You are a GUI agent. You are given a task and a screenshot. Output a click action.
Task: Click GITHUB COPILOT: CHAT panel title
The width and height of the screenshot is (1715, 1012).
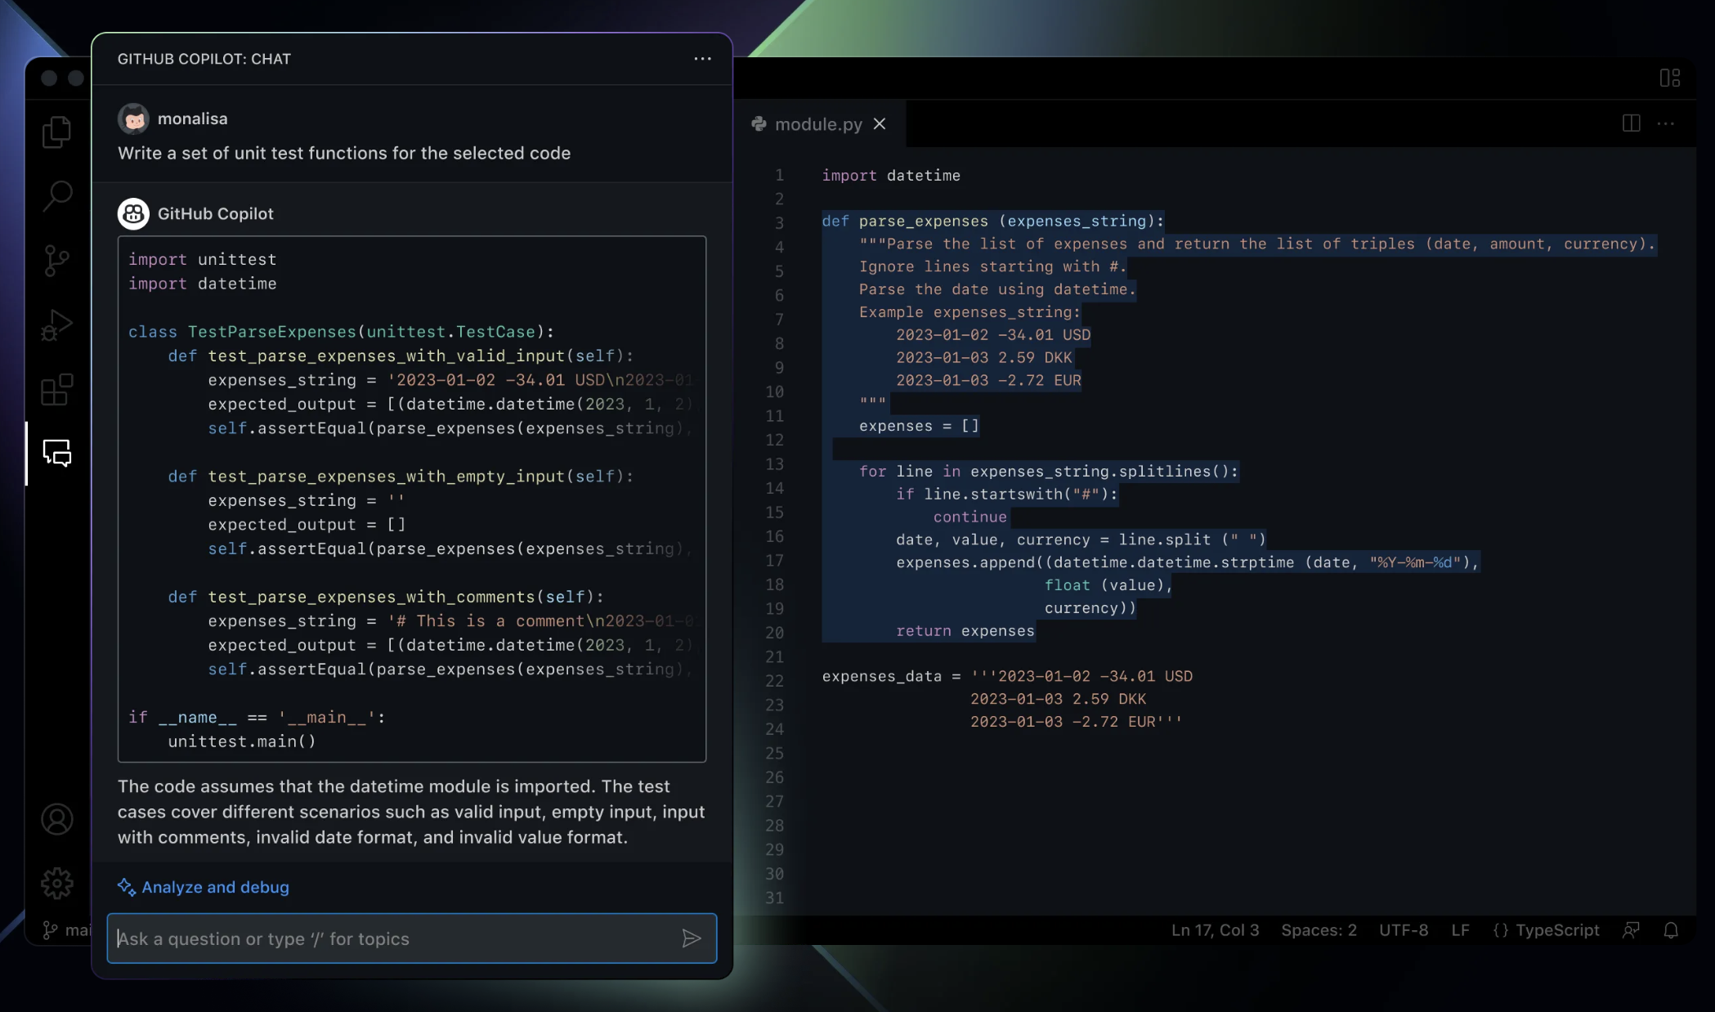pyautogui.click(x=204, y=59)
